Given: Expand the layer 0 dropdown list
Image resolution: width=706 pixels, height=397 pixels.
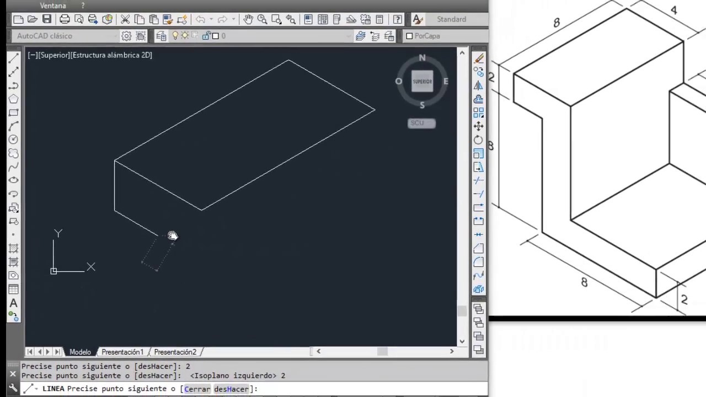Looking at the screenshot, I should pyautogui.click(x=348, y=36).
